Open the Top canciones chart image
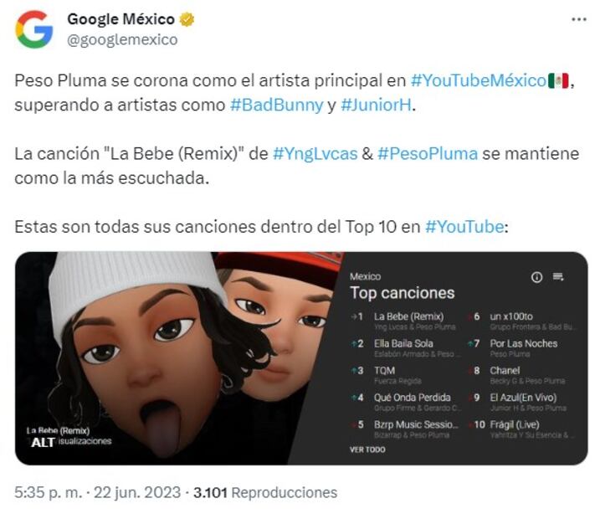The width and height of the screenshot is (600, 519). [x=301, y=358]
